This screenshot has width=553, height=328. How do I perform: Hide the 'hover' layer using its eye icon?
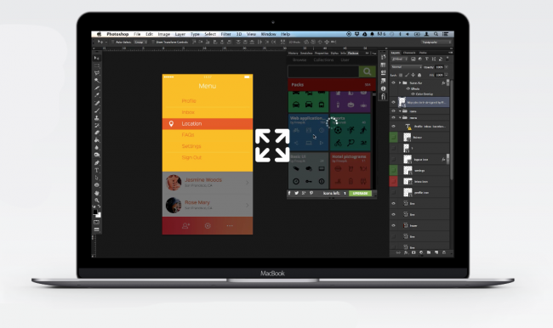coord(394,225)
